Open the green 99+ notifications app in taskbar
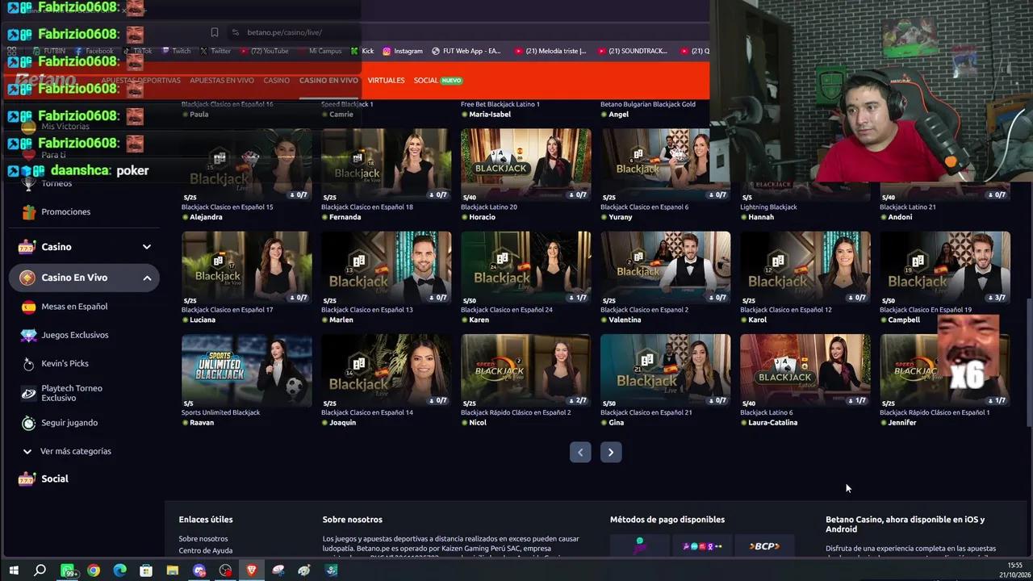The height and width of the screenshot is (581, 1033). tap(68, 571)
